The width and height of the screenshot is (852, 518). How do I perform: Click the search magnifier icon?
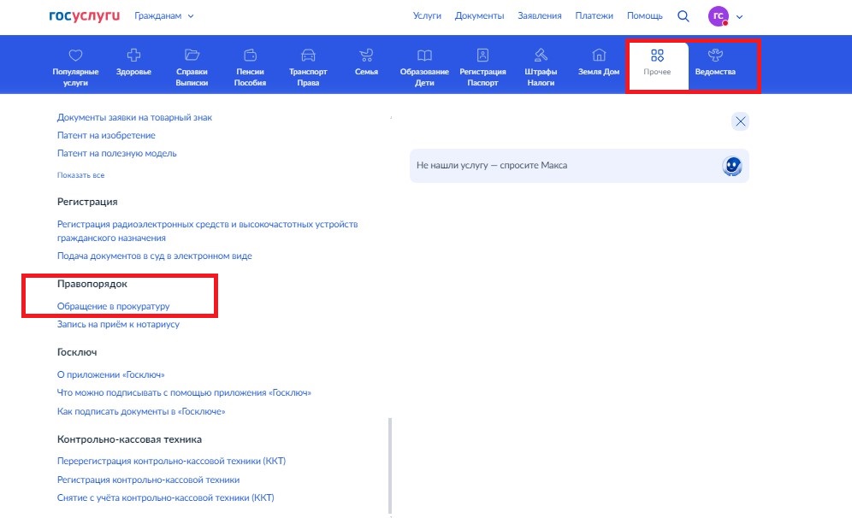pos(683,16)
